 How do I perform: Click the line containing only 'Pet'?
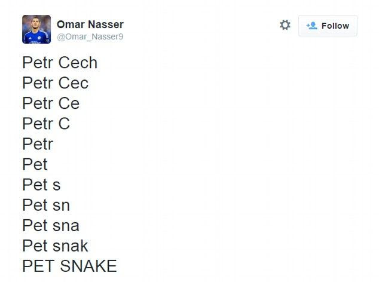[35, 164]
